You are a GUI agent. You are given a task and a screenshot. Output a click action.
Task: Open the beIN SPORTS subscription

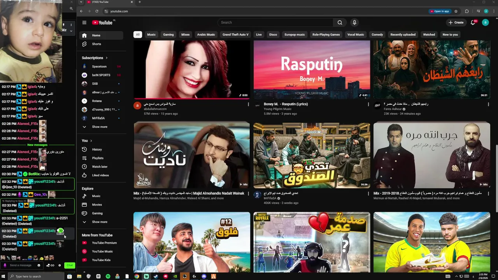(101, 75)
